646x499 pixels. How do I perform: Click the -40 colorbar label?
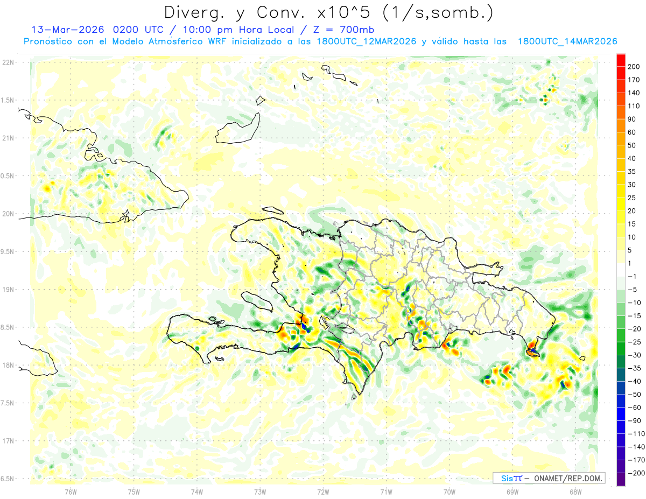click(x=635, y=381)
